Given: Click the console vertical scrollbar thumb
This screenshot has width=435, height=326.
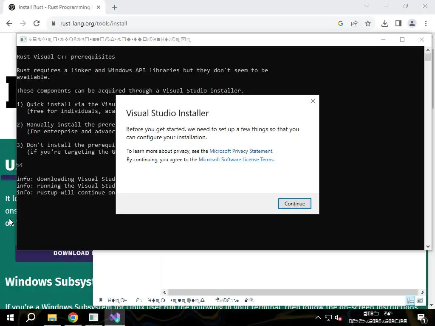Looking at the screenshot, I should point(428,57).
